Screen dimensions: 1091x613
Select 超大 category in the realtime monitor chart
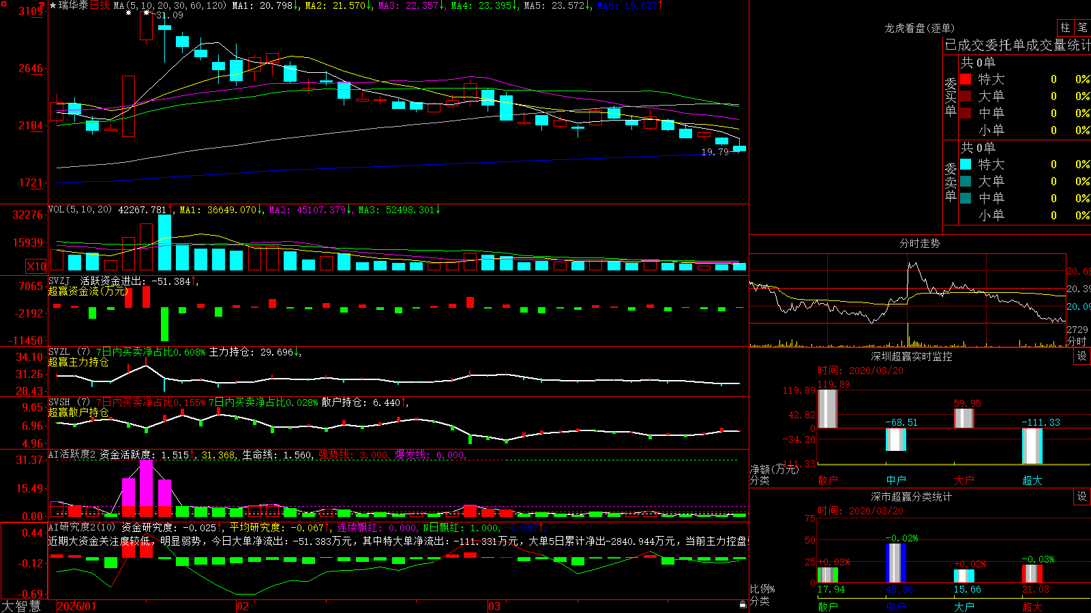pyautogui.click(x=1032, y=480)
